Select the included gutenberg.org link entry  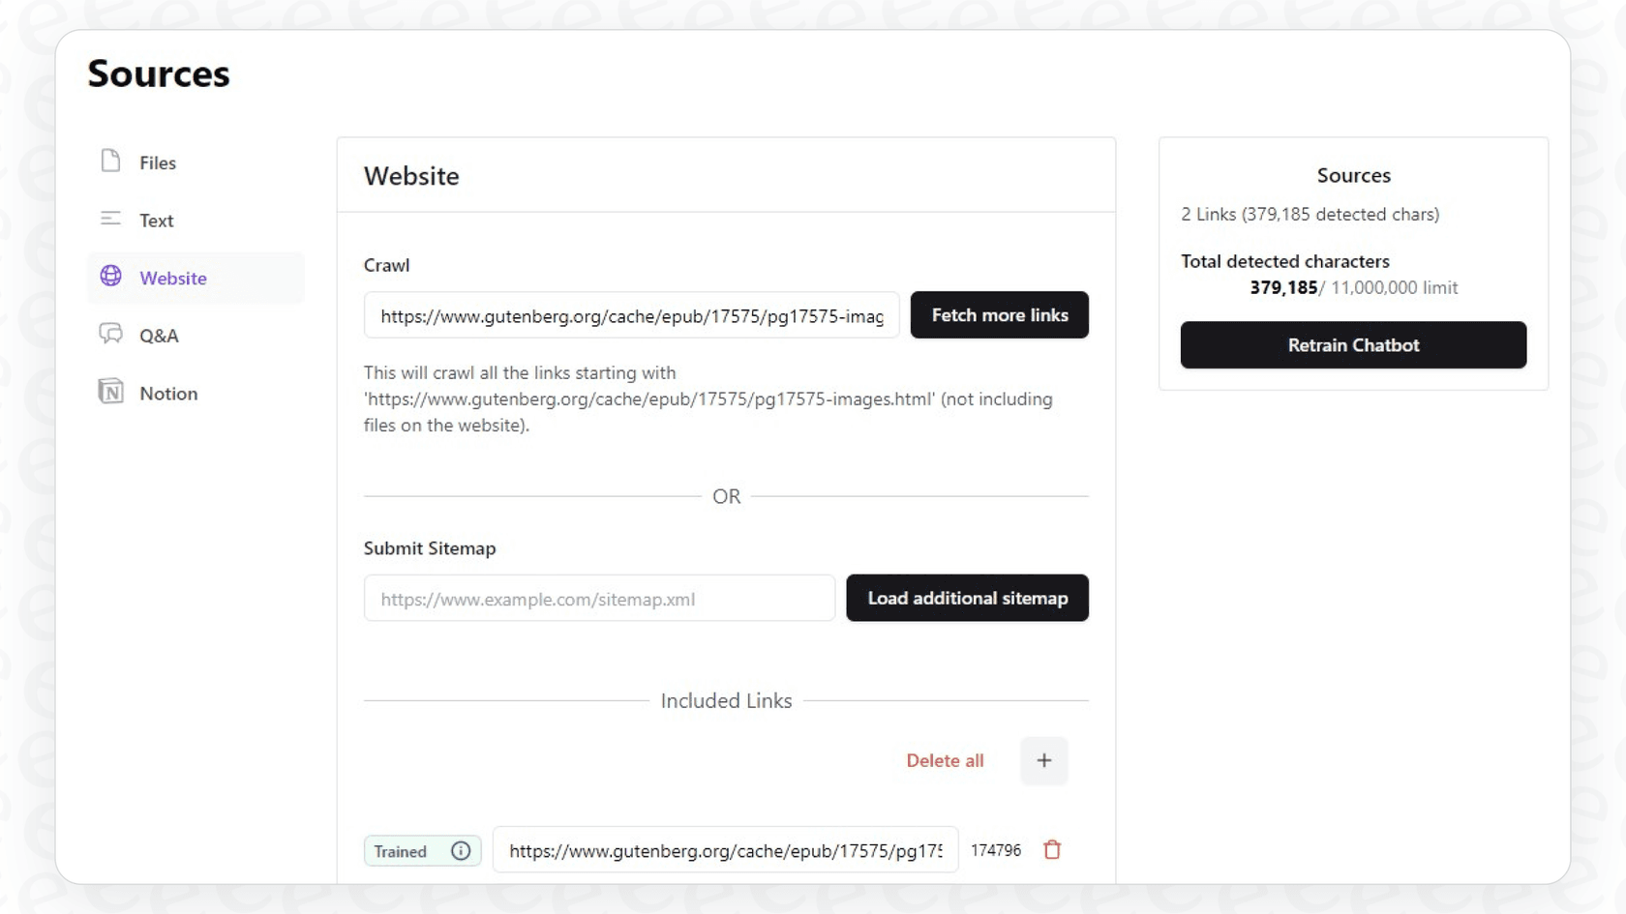pyautogui.click(x=726, y=850)
